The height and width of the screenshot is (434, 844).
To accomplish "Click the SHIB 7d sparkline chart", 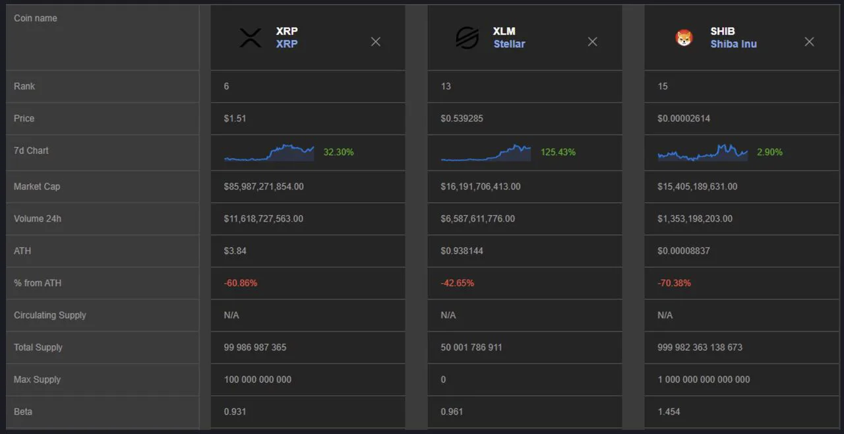I will (703, 152).
